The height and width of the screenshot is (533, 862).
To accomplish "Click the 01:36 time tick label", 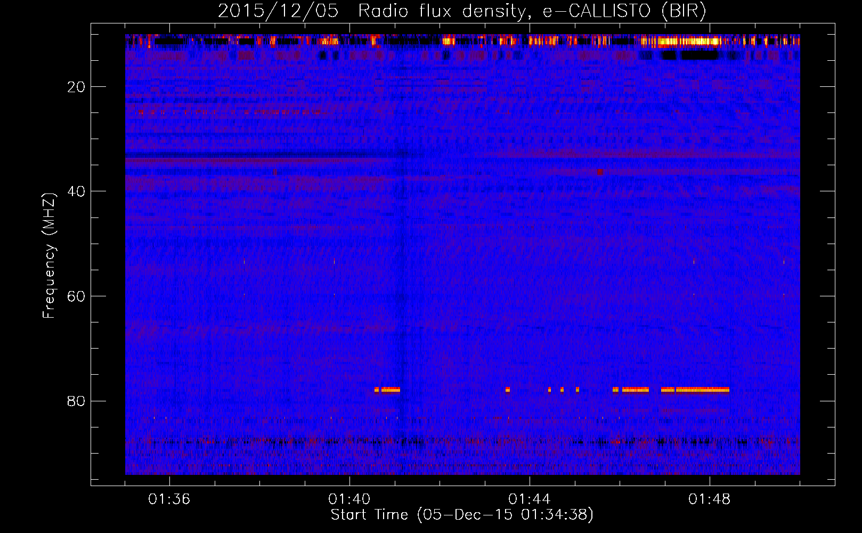I will (169, 499).
